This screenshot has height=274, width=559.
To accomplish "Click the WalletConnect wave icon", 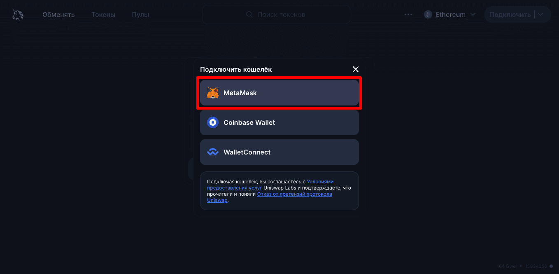I will [213, 152].
